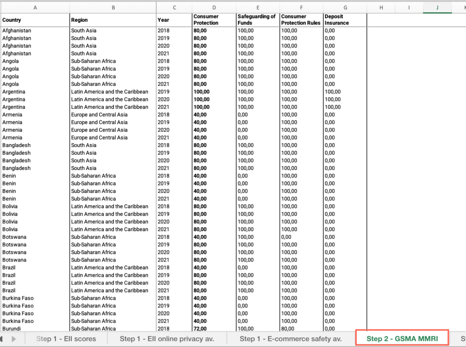Select Armenia's 2021 Consumer Protection score 40,00
Screen dimensions: 466x347
point(214,138)
